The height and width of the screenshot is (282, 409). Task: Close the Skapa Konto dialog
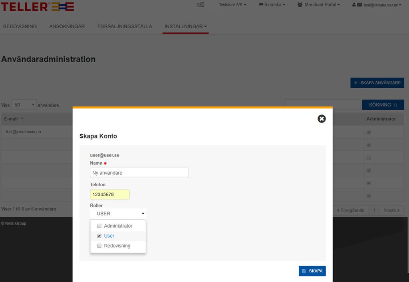coord(322,119)
